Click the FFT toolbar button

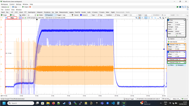[x=25, y=12]
